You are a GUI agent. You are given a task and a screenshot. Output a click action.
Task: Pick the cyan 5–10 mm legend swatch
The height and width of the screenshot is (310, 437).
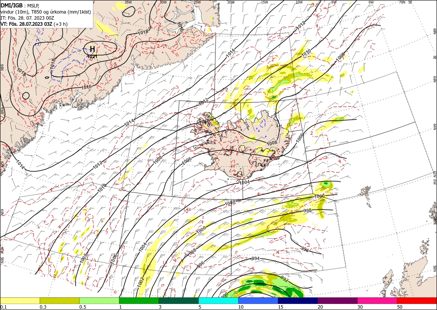pos(218,300)
